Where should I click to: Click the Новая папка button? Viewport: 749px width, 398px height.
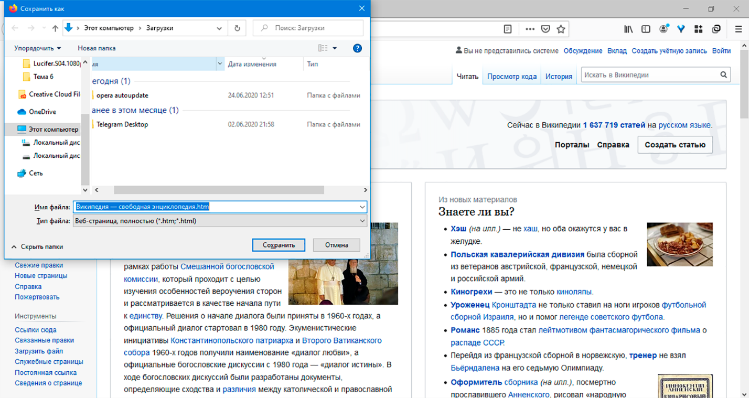pyautogui.click(x=97, y=48)
